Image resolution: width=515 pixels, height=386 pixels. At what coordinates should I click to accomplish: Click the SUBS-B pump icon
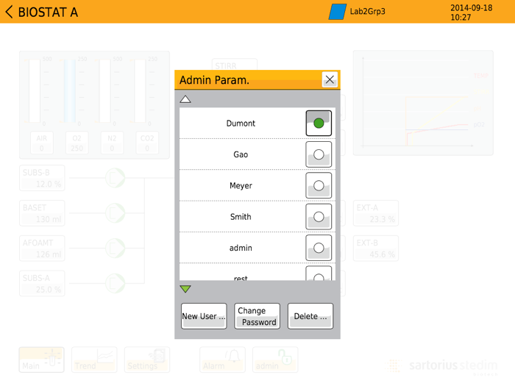click(115, 178)
